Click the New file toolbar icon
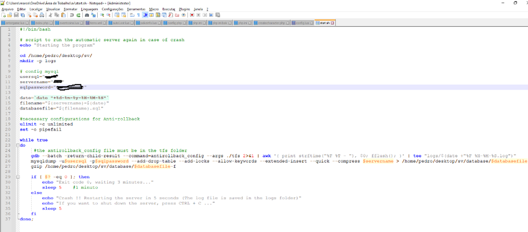 [x=4, y=16]
